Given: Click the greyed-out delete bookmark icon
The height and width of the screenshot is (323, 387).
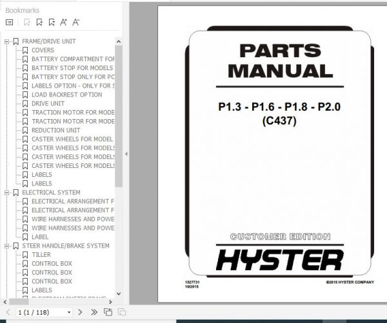Looking at the screenshot, I should pos(26,23).
